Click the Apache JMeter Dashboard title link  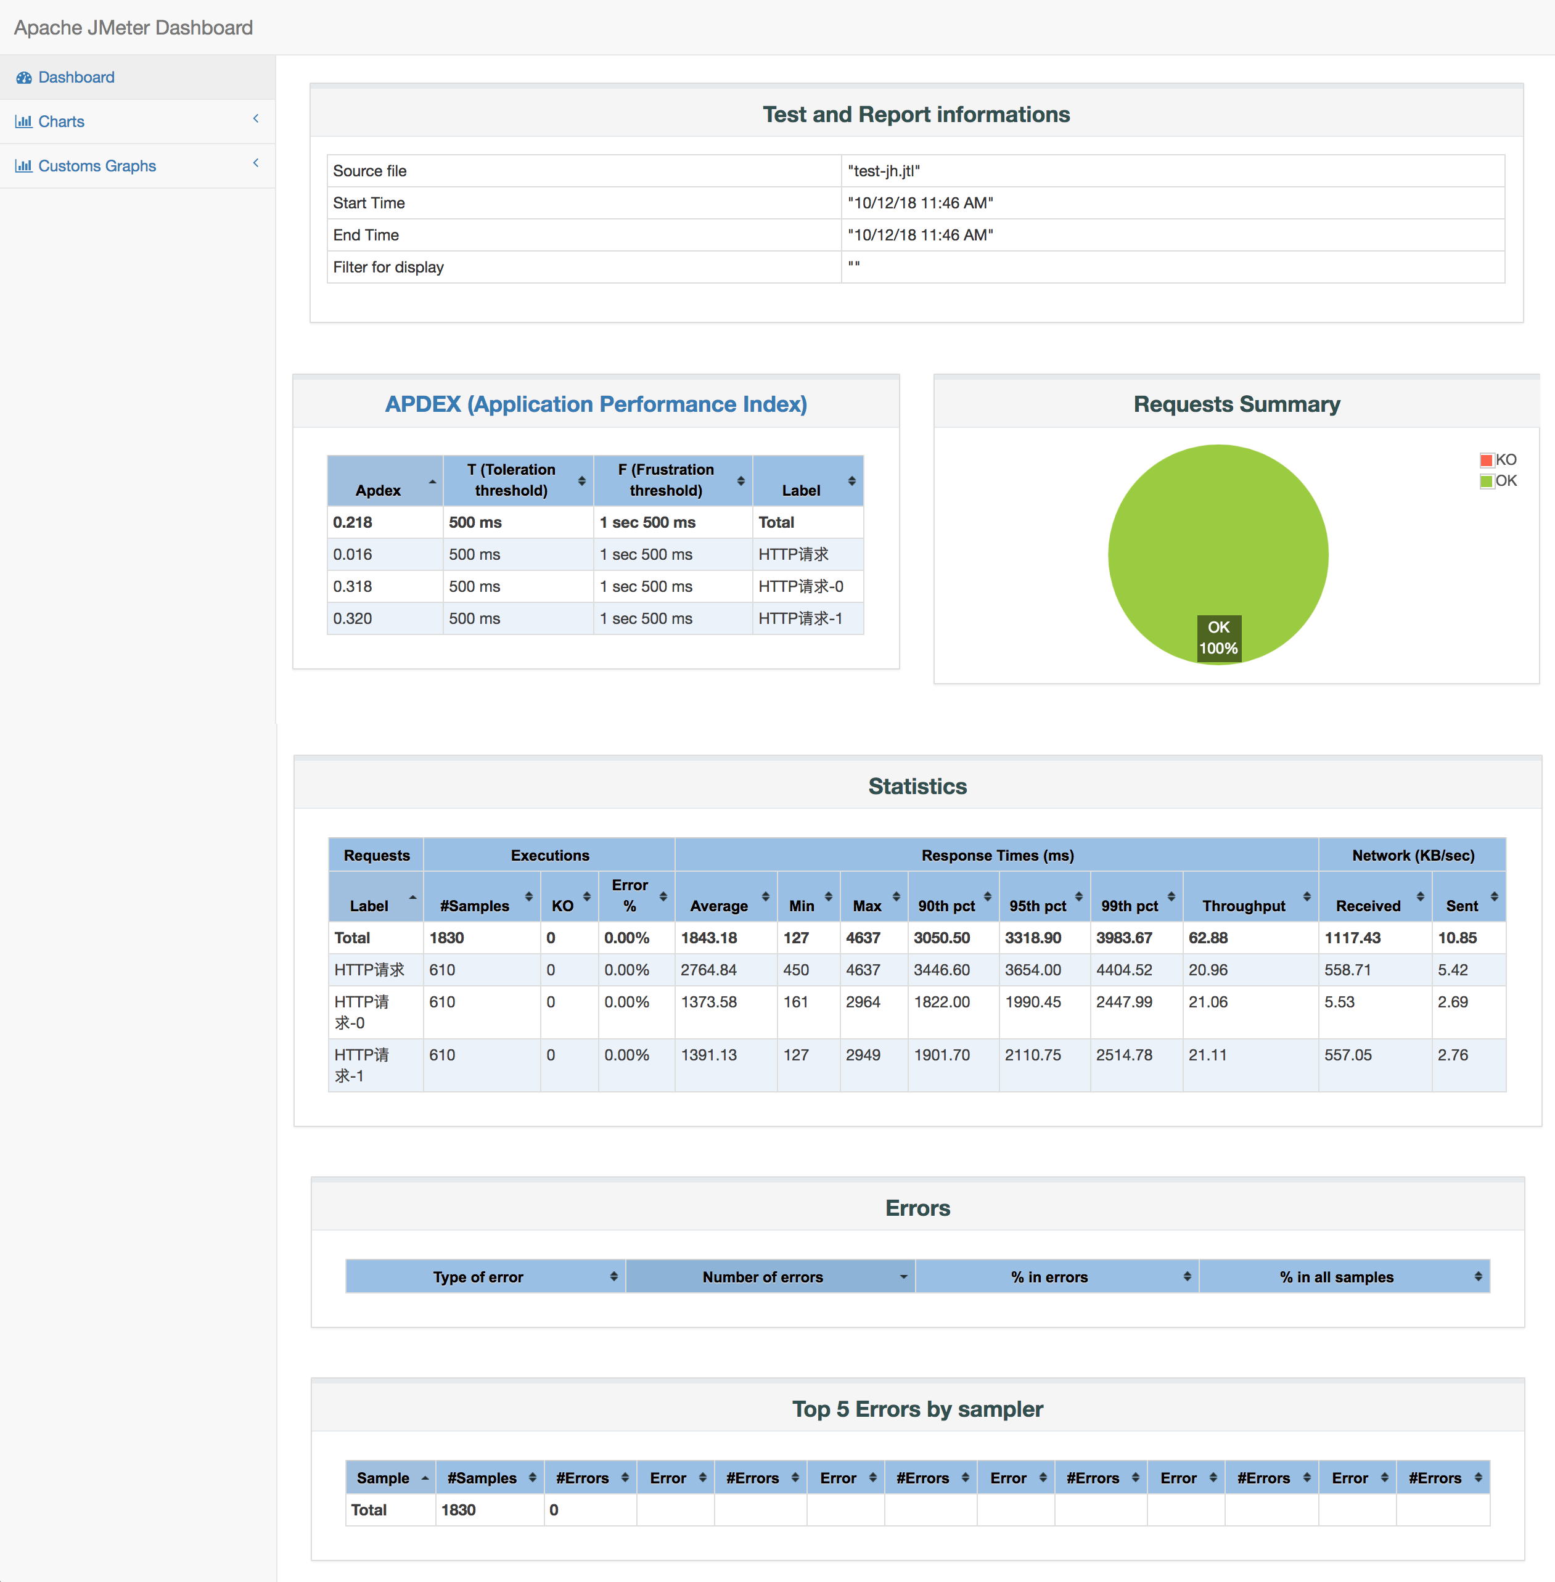click(133, 28)
